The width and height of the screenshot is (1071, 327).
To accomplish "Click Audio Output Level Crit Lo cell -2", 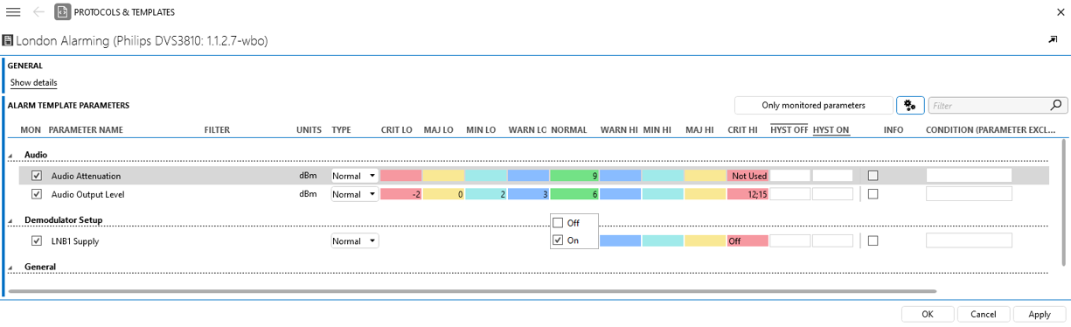I will pos(400,194).
